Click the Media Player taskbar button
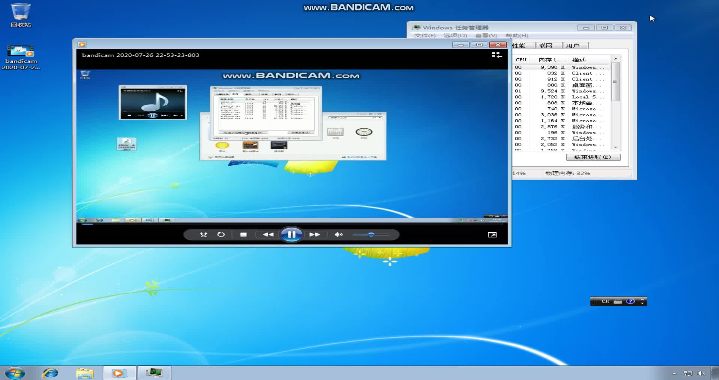The height and width of the screenshot is (380, 719). pos(119,373)
